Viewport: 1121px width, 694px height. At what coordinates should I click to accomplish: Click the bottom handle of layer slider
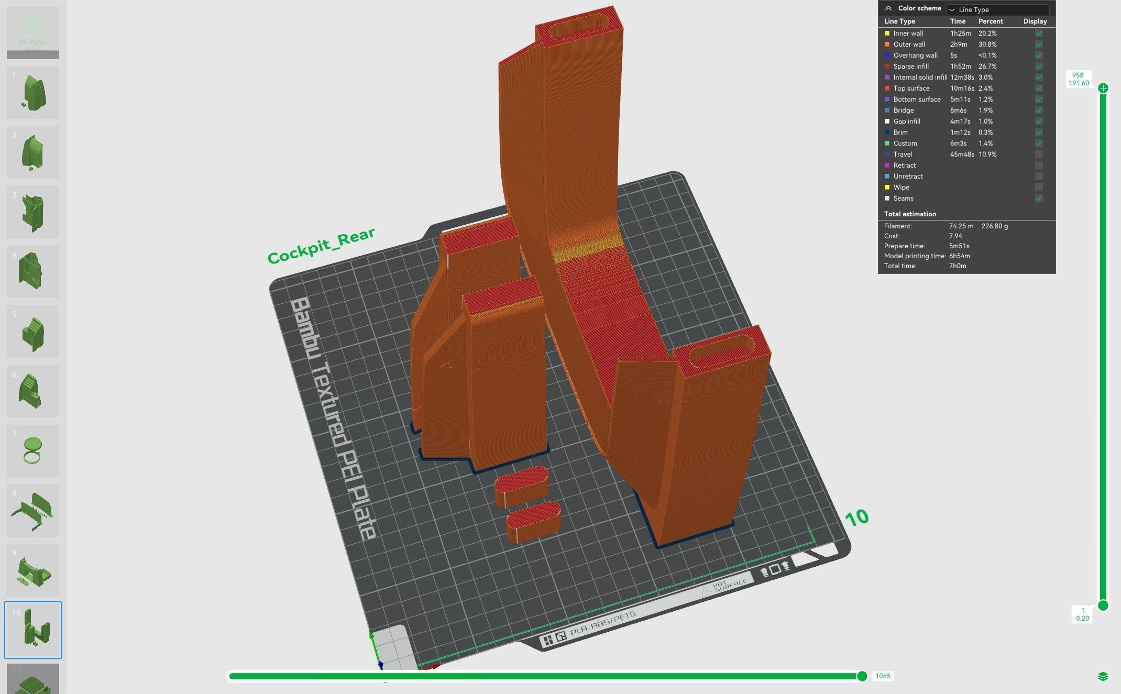[x=1103, y=605]
